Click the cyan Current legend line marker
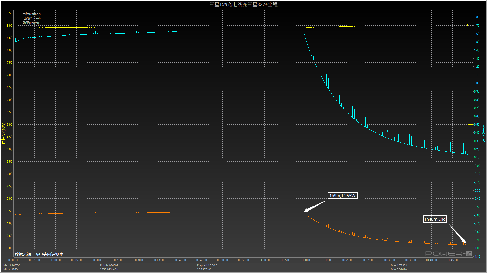The height and width of the screenshot is (273, 487). click(x=19, y=18)
